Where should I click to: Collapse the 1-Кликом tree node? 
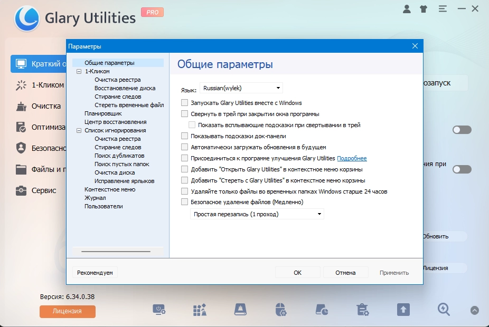(x=79, y=71)
